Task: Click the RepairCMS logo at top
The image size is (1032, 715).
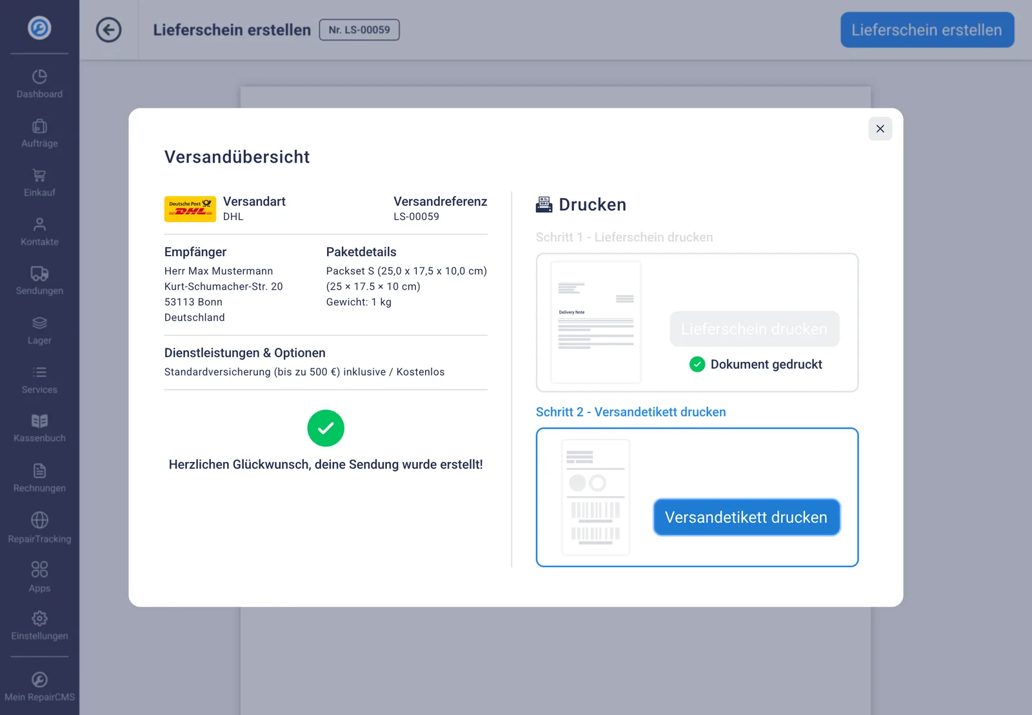Action: (39, 28)
